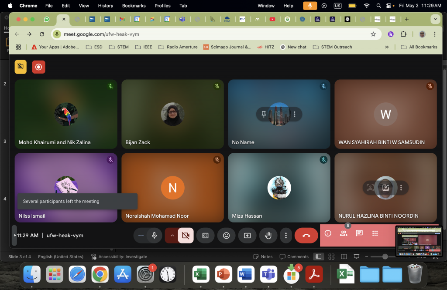
Task: Click the face-framing icon on NURUL HAZLINA's tile
Action: tap(370, 188)
